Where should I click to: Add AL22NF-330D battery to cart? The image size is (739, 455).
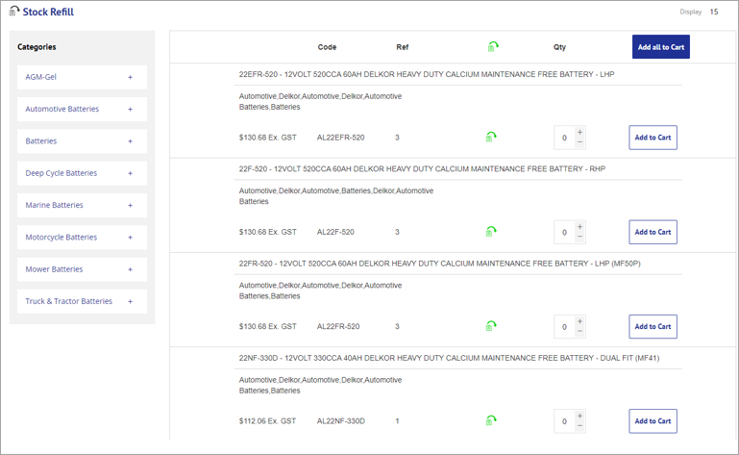[x=653, y=420]
